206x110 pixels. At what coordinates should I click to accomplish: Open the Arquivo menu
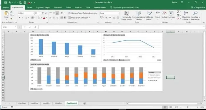click(6, 8)
